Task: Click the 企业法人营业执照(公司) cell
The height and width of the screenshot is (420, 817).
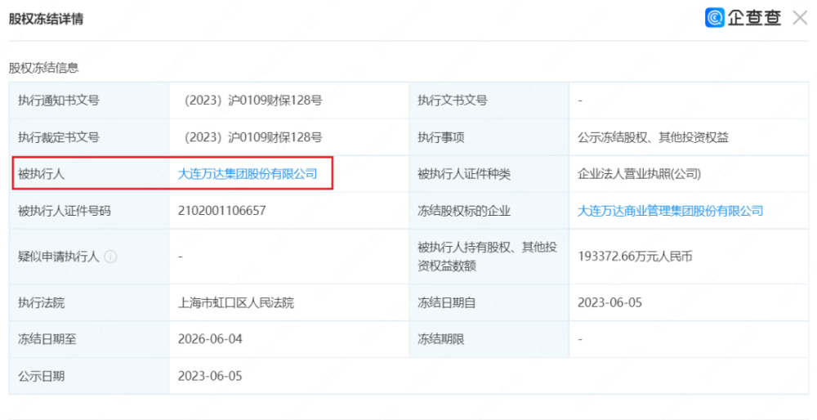Action: pos(688,174)
